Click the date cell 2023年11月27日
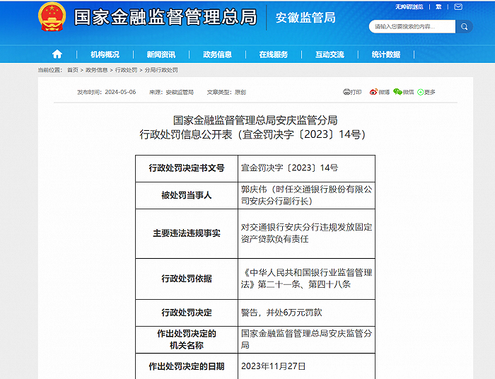The height and width of the screenshot is (379, 495). (x=306, y=366)
